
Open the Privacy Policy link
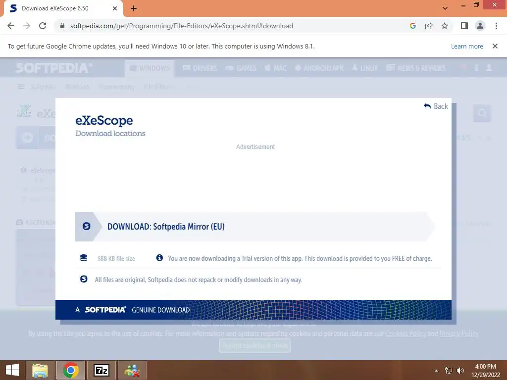(459, 333)
